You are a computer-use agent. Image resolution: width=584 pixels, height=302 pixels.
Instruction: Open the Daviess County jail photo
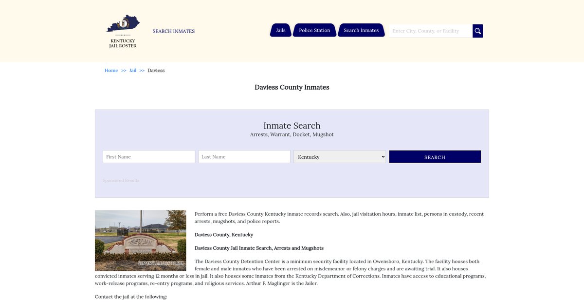(x=141, y=241)
